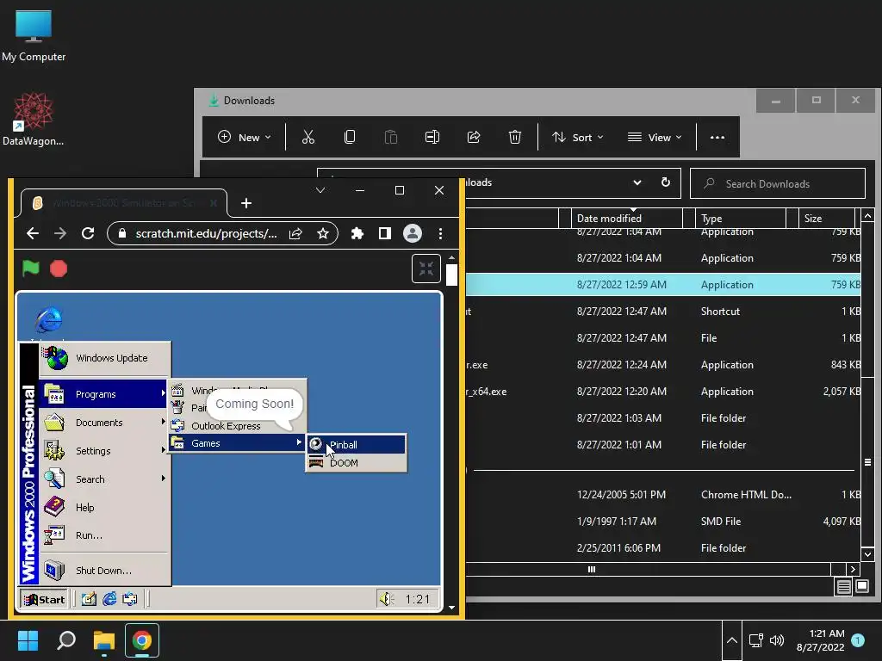Open the Programs submenu
This screenshot has width=882, height=661.
(x=105, y=394)
